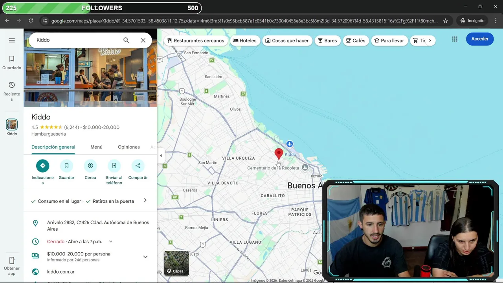Go forward with the browser forward arrow

tap(19, 20)
